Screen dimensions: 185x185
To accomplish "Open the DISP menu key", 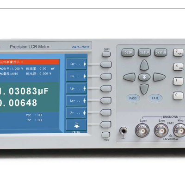I will (x=128, y=52).
